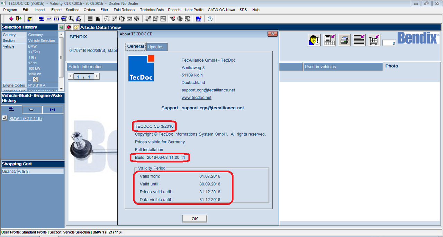This screenshot has width=443, height=237.
Task: Click the Selection History scrollbar up arrow
Action: [62, 34]
